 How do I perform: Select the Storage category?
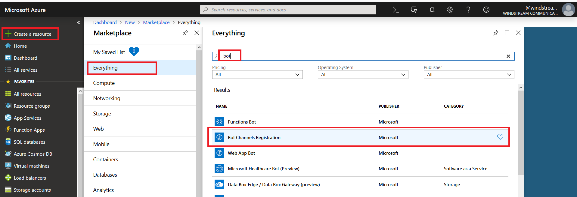tap(140, 114)
